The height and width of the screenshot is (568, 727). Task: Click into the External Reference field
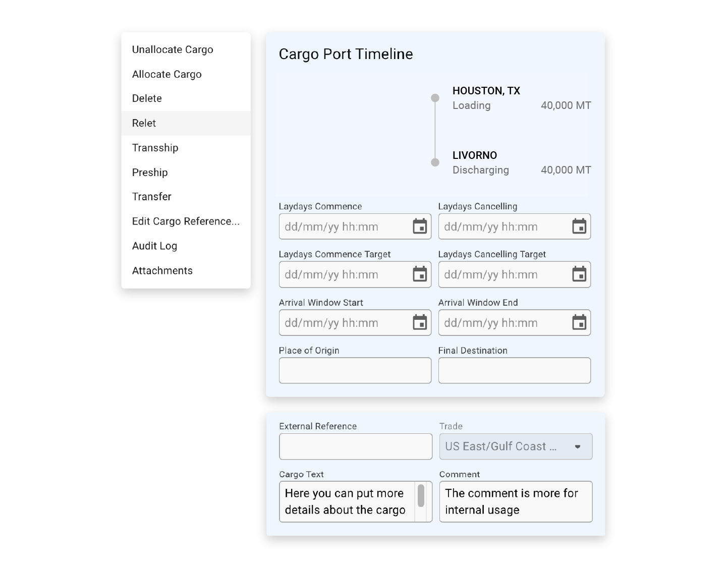(356, 446)
